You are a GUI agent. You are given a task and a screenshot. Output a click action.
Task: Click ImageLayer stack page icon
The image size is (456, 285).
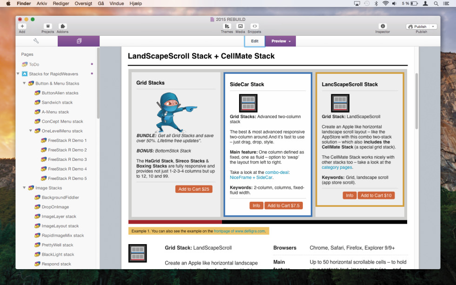[x=37, y=217]
